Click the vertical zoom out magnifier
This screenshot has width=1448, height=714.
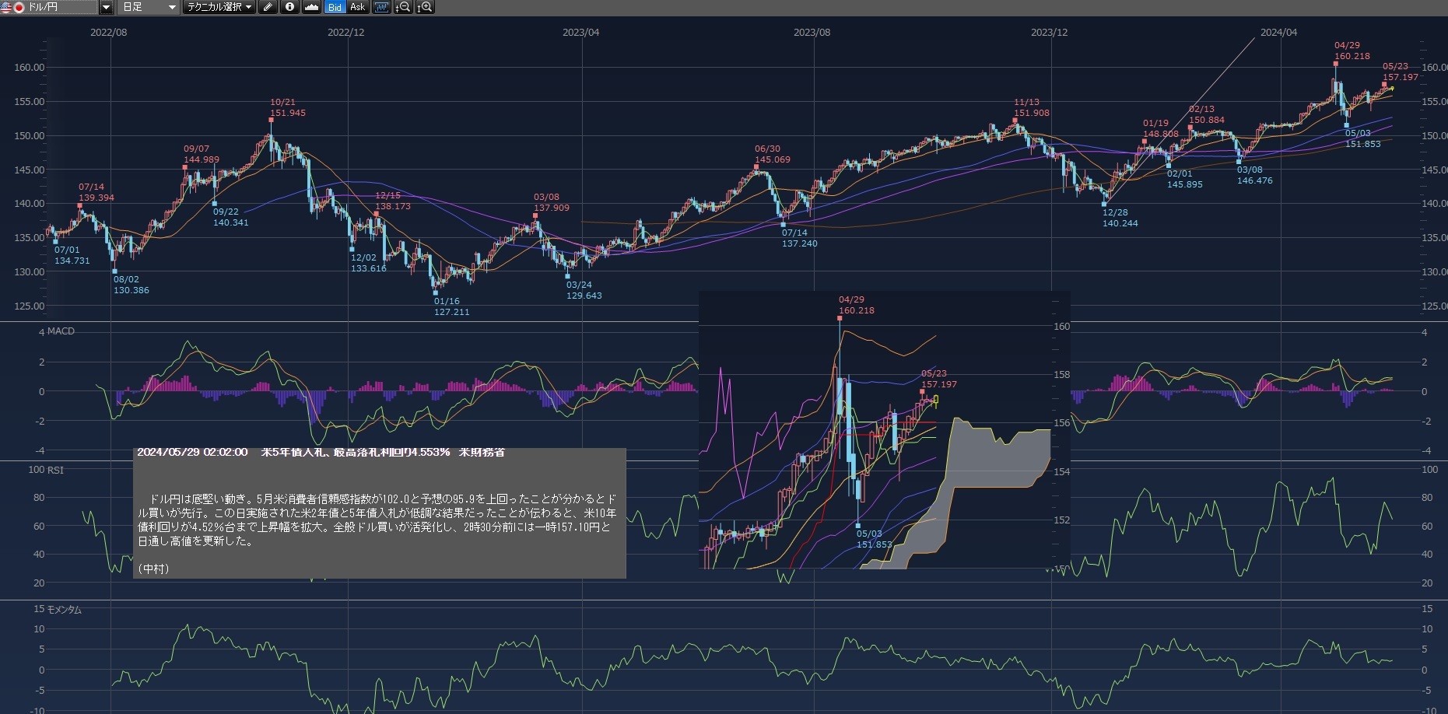point(403,7)
